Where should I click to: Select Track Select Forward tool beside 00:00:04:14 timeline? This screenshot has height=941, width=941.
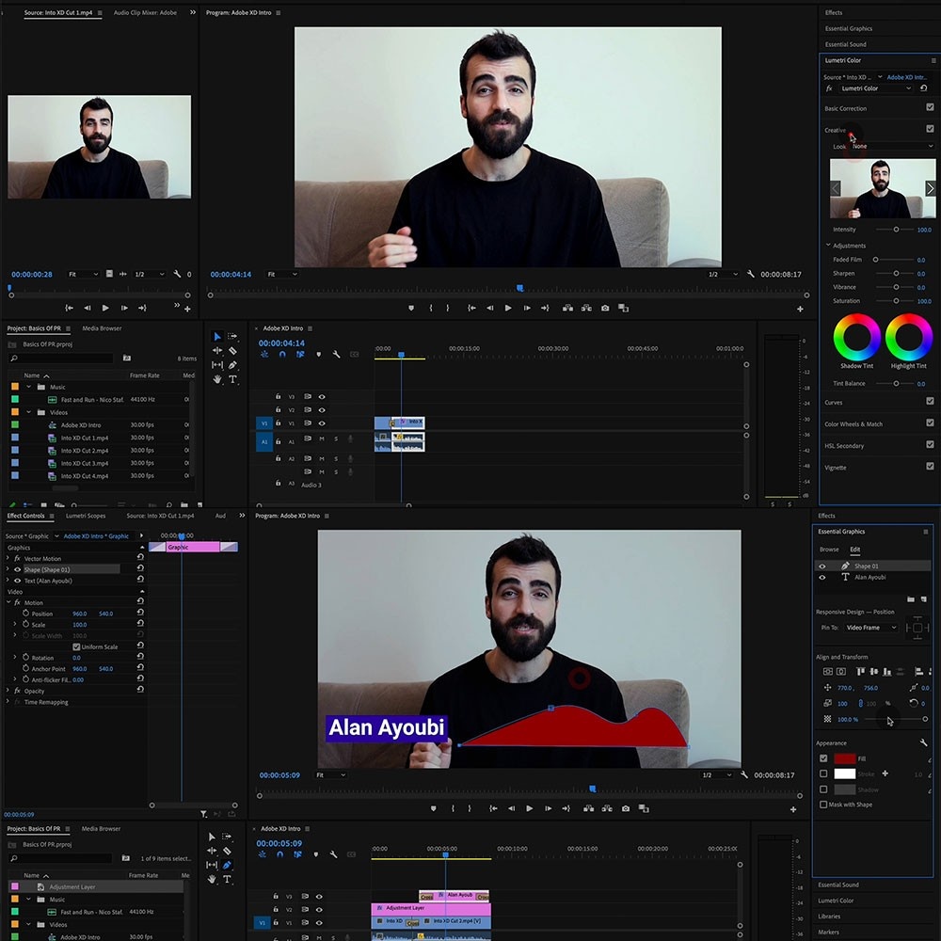pos(232,336)
